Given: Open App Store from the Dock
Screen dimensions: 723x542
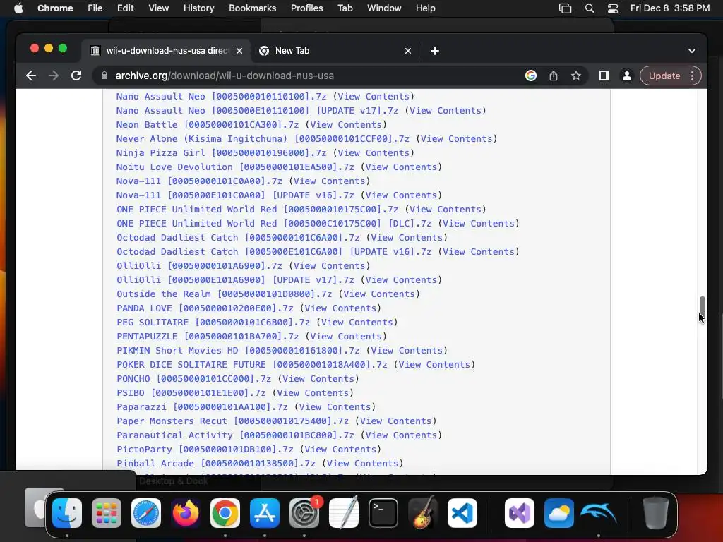Looking at the screenshot, I should [x=265, y=513].
